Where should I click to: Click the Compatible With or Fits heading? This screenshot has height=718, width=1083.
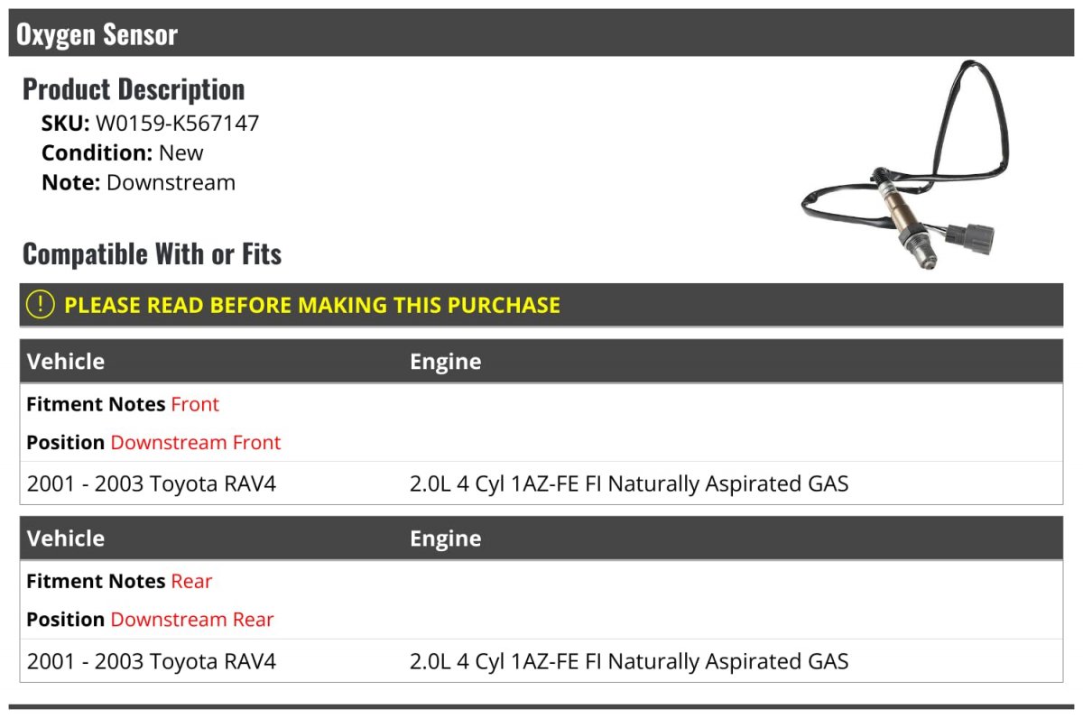(152, 254)
